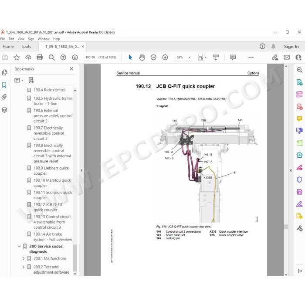This screenshot has width=305, height=305.
Task: Share a link to file
Action: coord(275,58)
